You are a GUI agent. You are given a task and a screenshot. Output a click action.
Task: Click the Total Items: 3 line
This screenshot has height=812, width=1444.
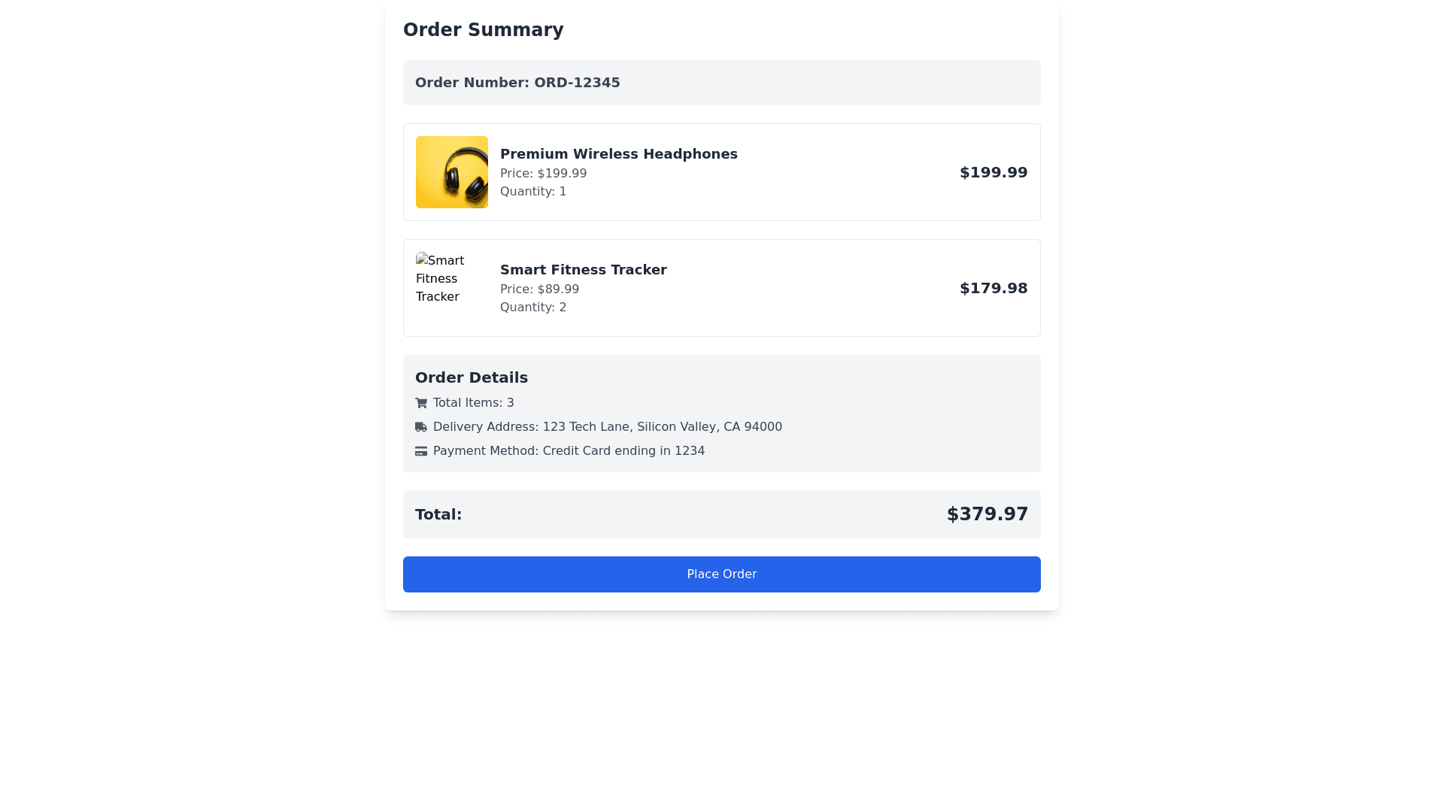(x=474, y=403)
